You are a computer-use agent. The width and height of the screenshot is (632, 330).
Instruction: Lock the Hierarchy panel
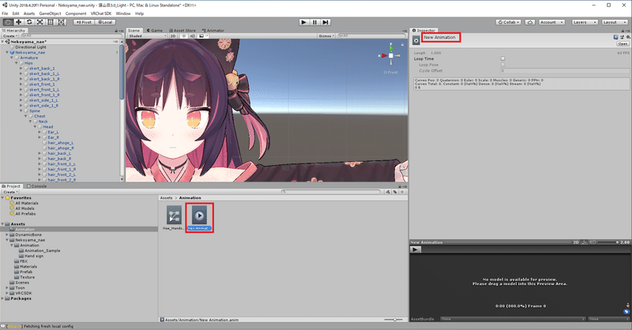[x=116, y=31]
